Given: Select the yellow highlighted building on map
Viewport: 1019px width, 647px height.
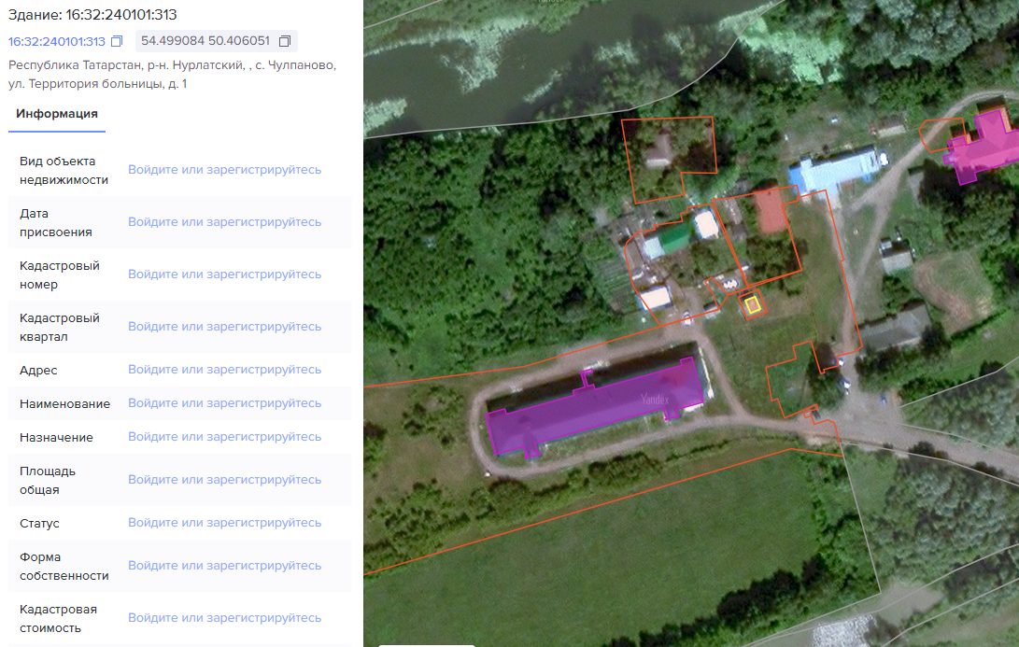Looking at the screenshot, I should 753,304.
